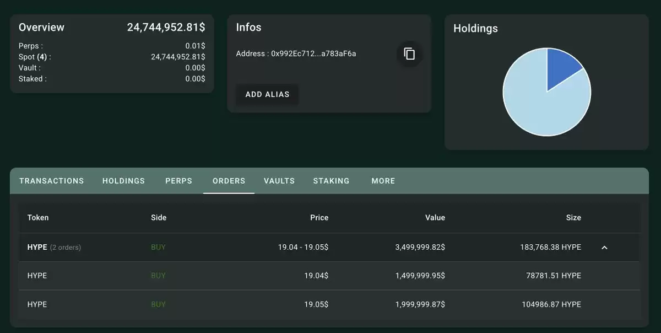Copy the wallet address with the copy icon

tap(409, 54)
